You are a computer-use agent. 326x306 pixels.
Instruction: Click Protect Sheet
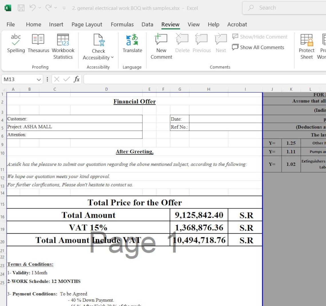click(x=307, y=47)
